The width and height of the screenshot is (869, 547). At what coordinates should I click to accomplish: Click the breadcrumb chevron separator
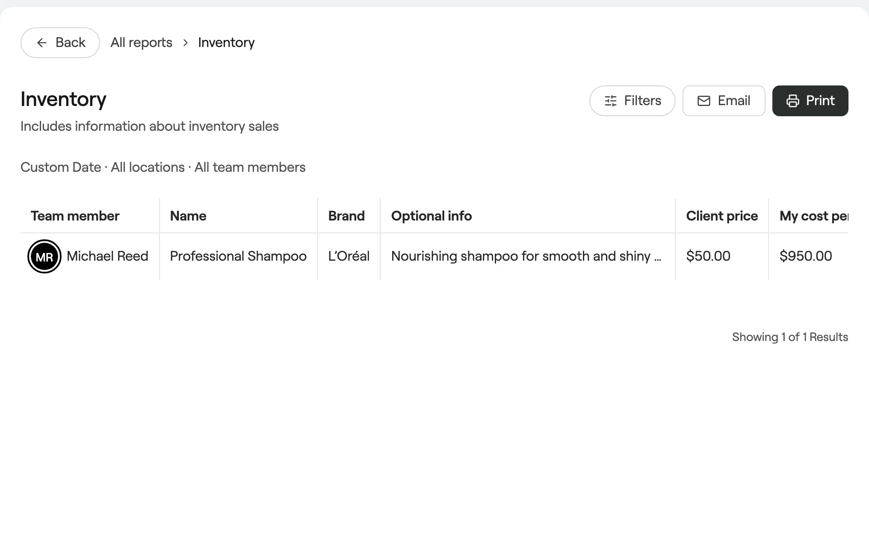coord(185,43)
